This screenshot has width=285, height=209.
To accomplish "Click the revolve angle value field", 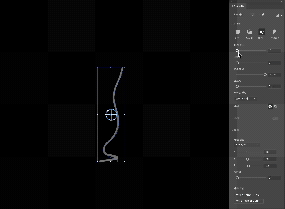I will 274,51.
